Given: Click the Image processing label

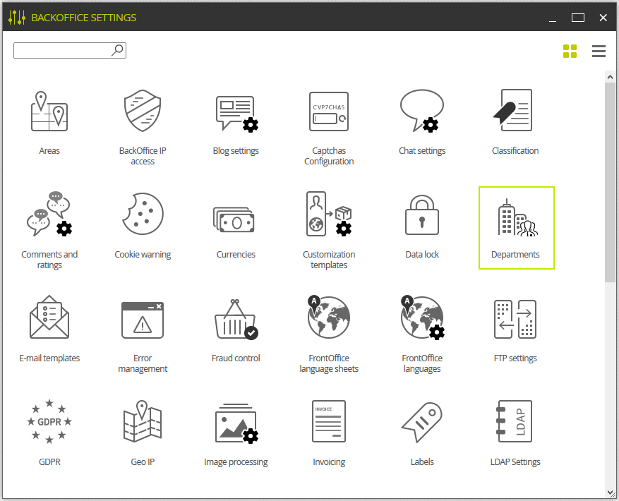Looking at the screenshot, I should pos(236,462).
